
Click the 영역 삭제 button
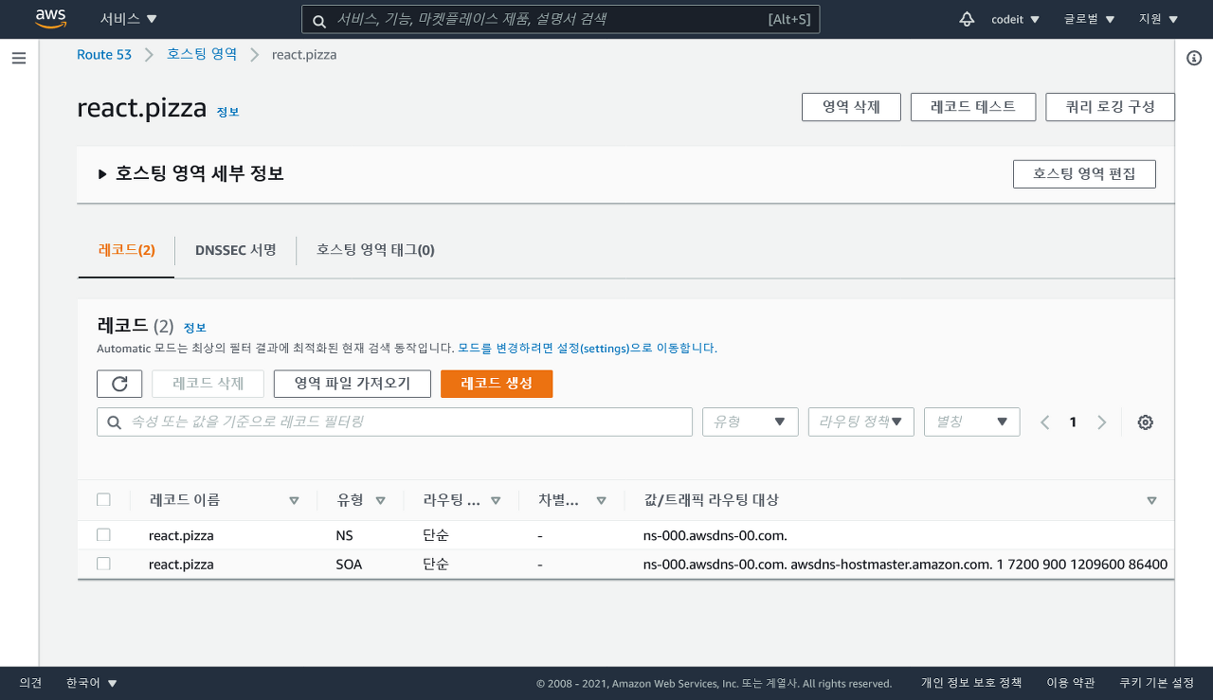851,107
